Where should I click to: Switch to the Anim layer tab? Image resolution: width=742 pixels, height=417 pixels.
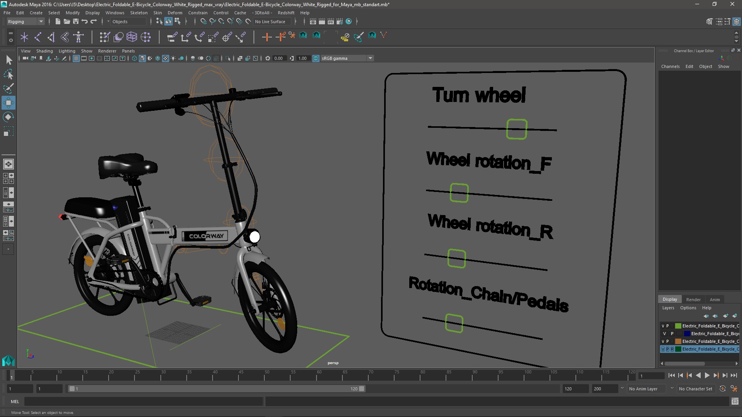[x=715, y=300]
